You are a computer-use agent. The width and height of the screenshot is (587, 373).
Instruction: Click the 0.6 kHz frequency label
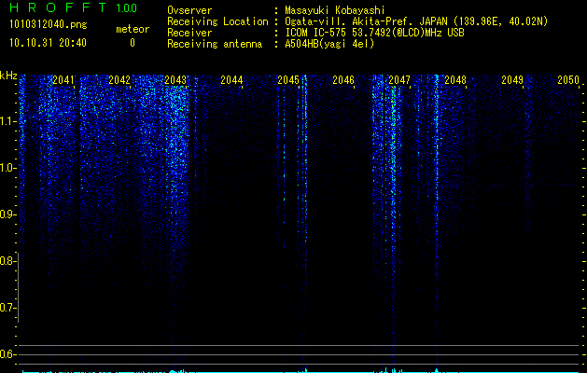(7, 354)
